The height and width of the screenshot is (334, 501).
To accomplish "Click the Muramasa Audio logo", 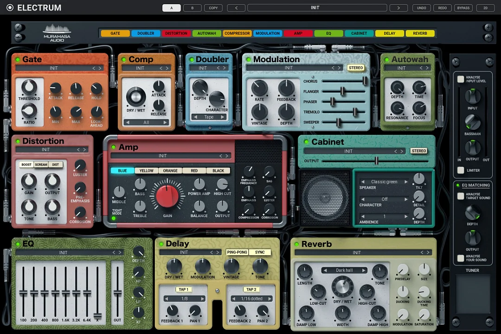I will [x=57, y=32].
